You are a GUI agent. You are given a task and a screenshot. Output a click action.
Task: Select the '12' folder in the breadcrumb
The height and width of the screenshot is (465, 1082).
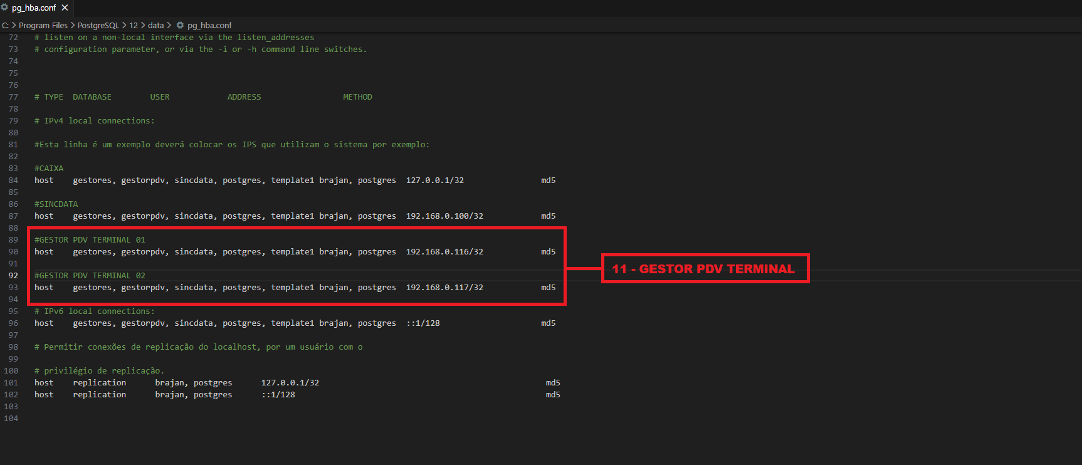click(134, 25)
